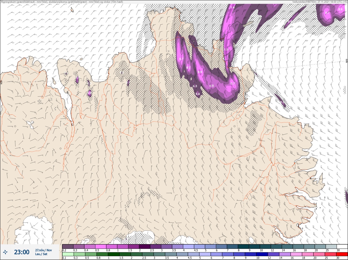Click the 'Veðurstofan/HM750m' model run text
This screenshot has width=348, height=260.
[x=319, y=2]
